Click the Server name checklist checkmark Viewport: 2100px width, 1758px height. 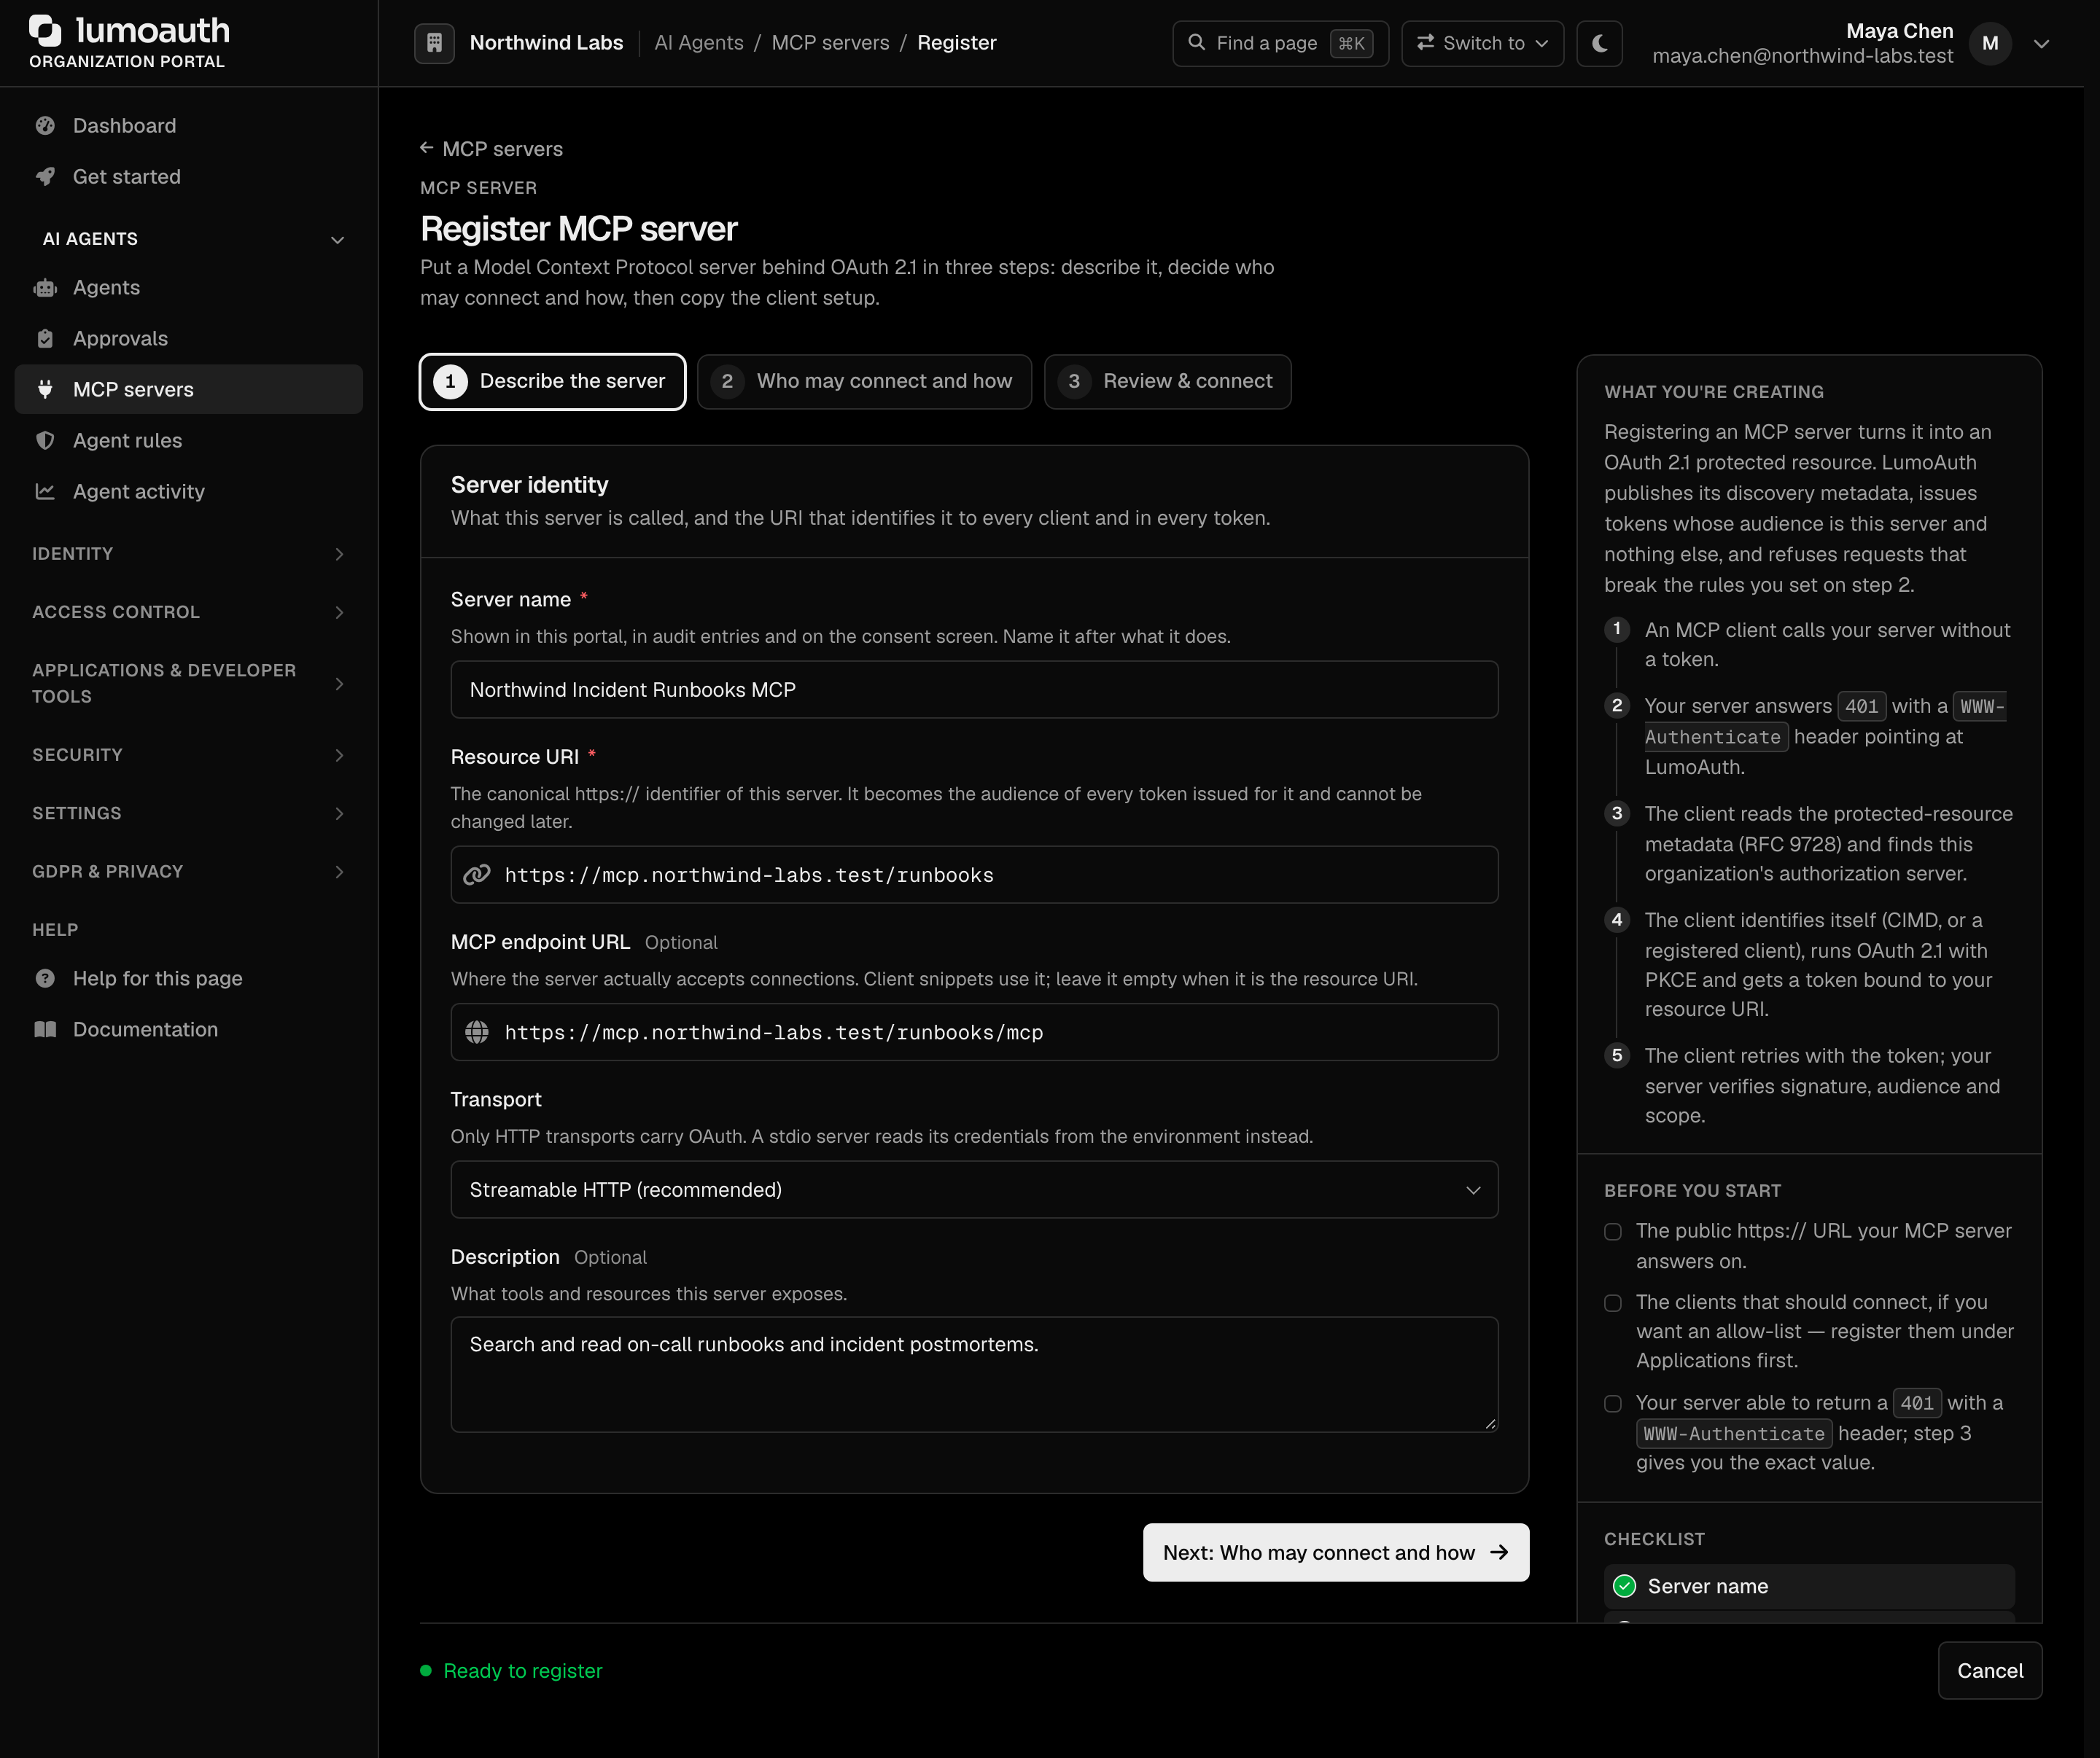point(1625,1586)
